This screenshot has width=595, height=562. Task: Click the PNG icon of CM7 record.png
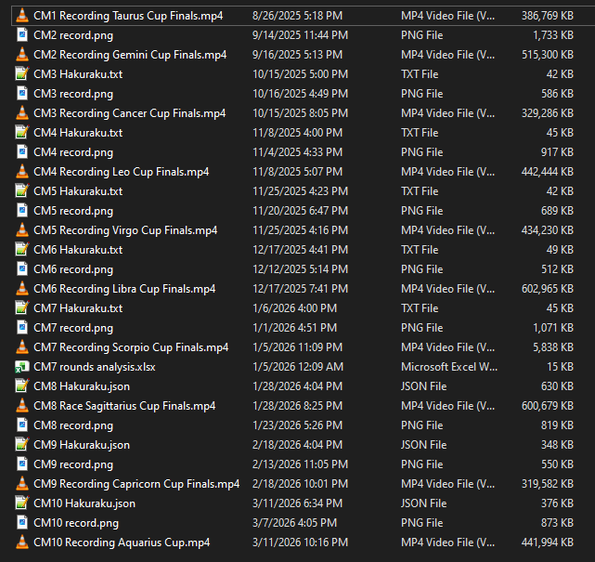tap(22, 327)
